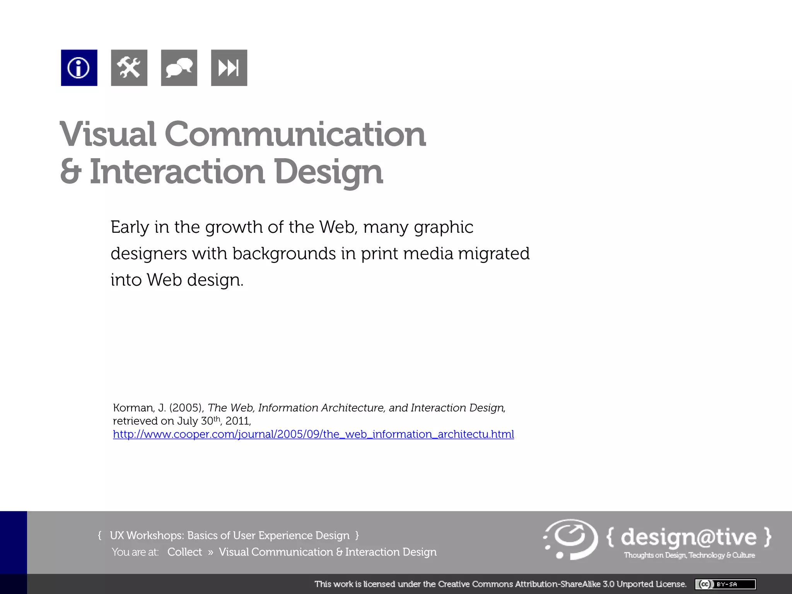Click the blue information icon
This screenshot has height=594, width=792.
79,68
